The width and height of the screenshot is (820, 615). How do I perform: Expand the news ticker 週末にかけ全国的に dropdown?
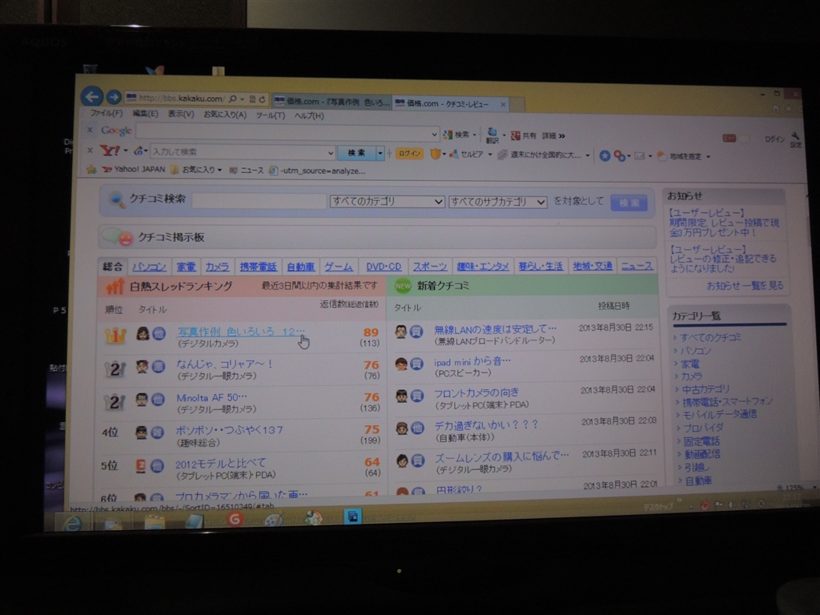(587, 155)
